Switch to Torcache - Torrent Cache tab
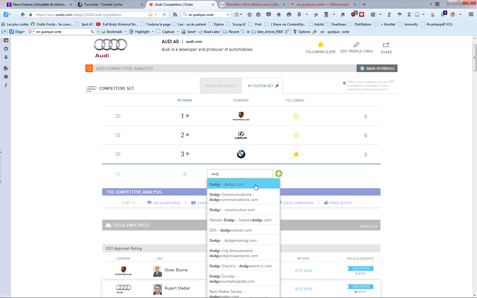This screenshot has width=477, height=298. (110, 4)
